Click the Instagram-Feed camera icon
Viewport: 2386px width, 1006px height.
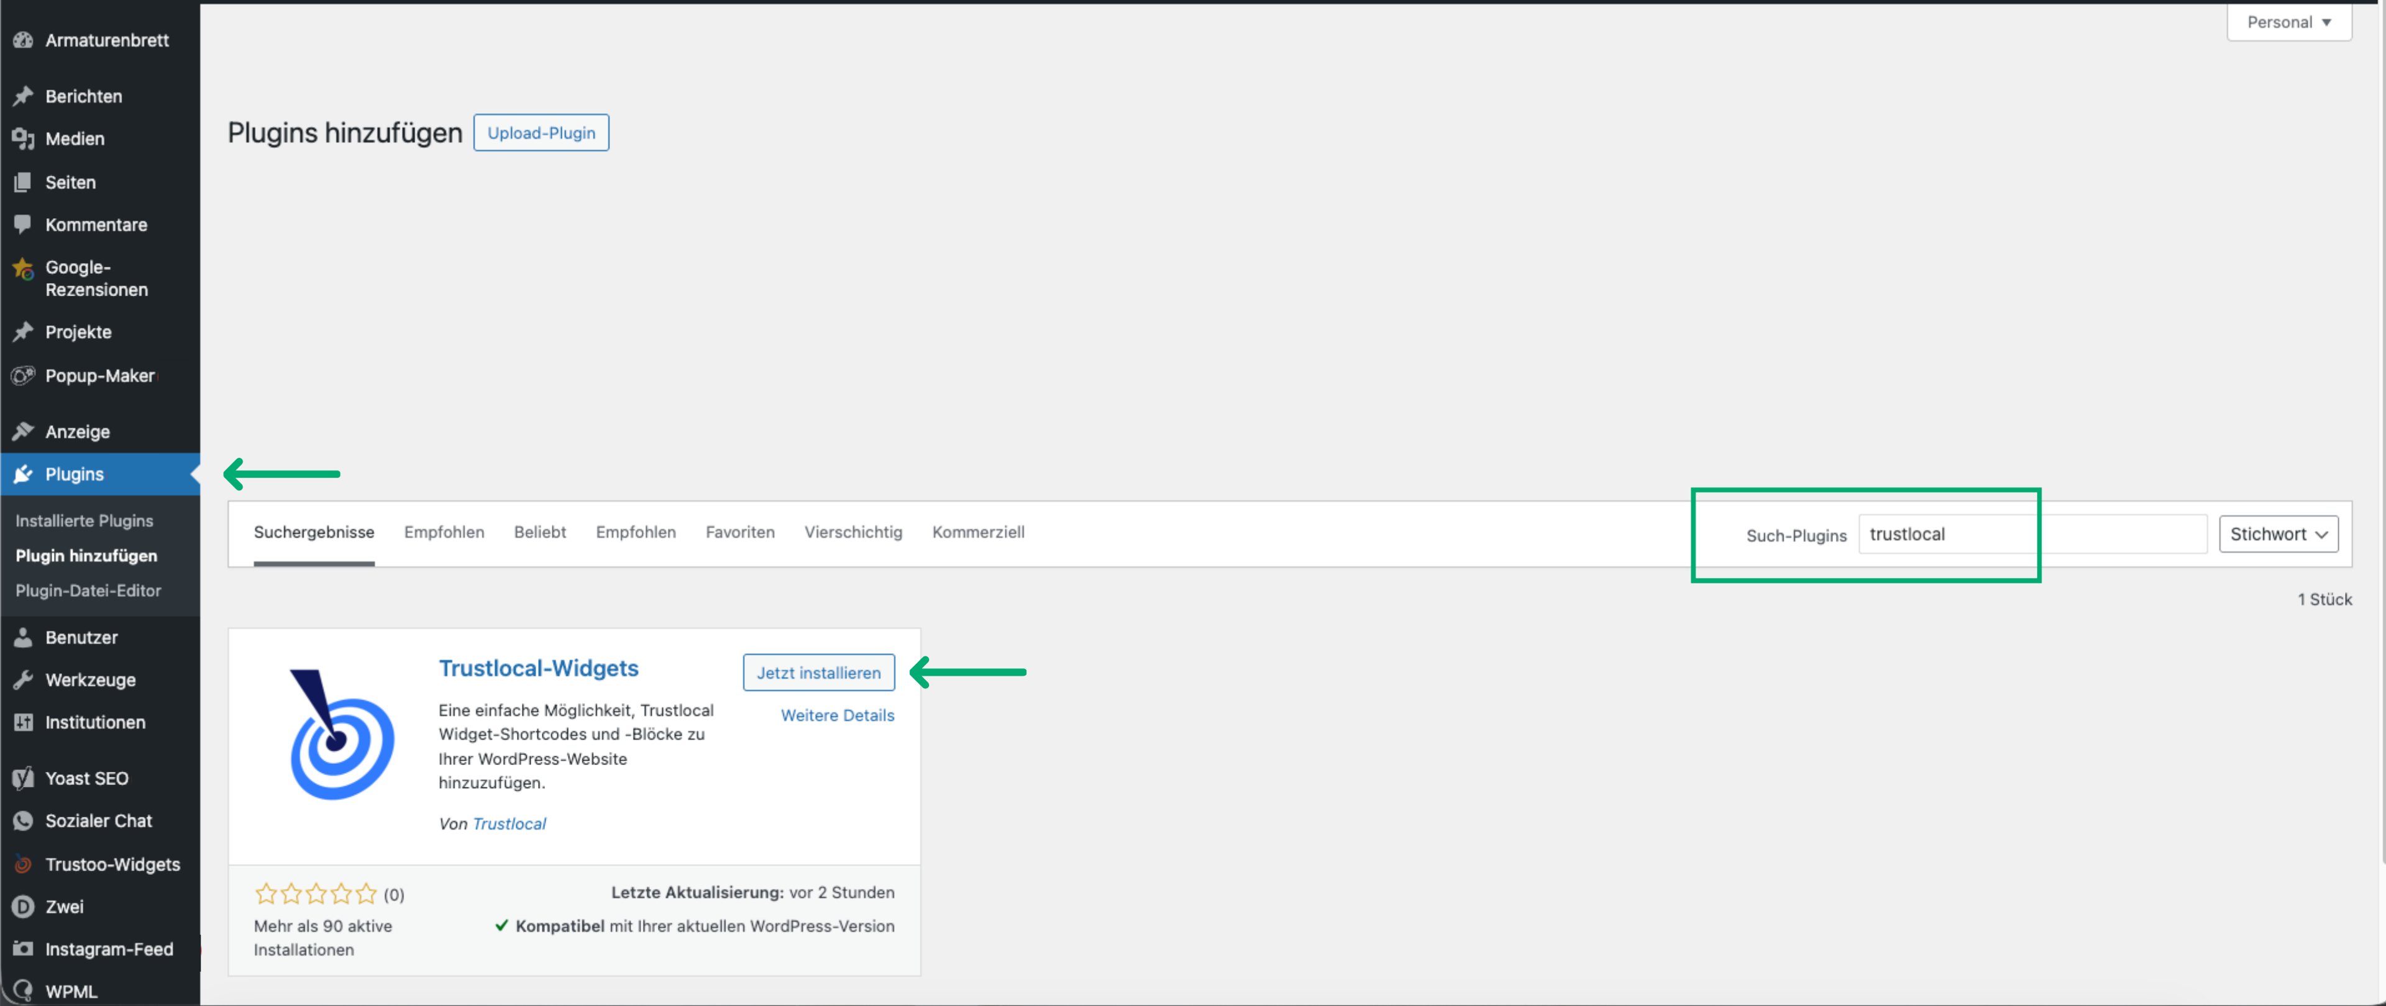pyautogui.click(x=23, y=949)
